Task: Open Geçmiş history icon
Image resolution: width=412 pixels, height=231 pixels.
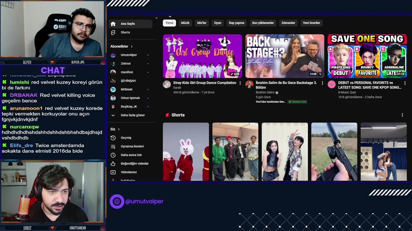Action: pos(113,138)
